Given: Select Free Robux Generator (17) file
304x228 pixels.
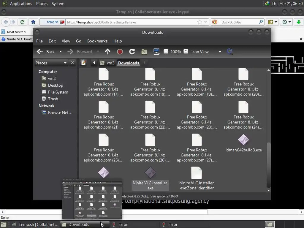Looking at the screenshot, I should (x=104, y=83).
